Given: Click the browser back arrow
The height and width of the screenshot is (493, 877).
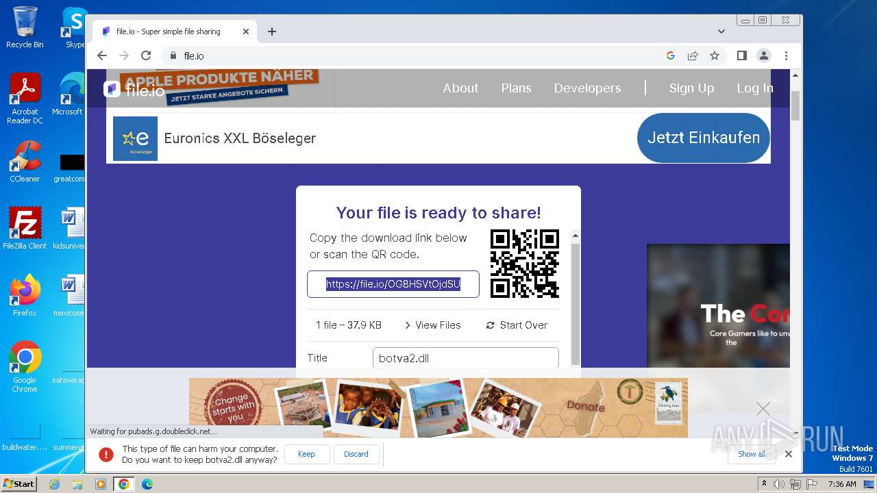Looking at the screenshot, I should click(102, 55).
